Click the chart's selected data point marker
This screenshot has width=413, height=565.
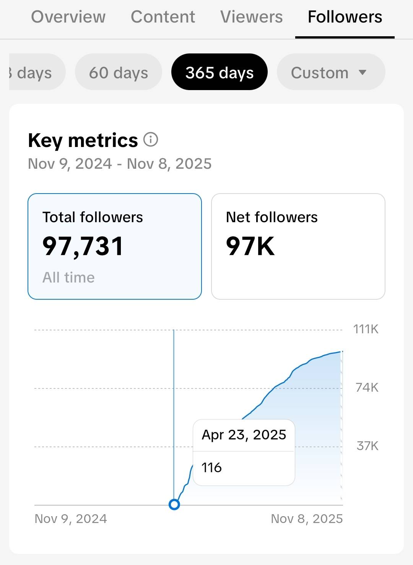(174, 505)
